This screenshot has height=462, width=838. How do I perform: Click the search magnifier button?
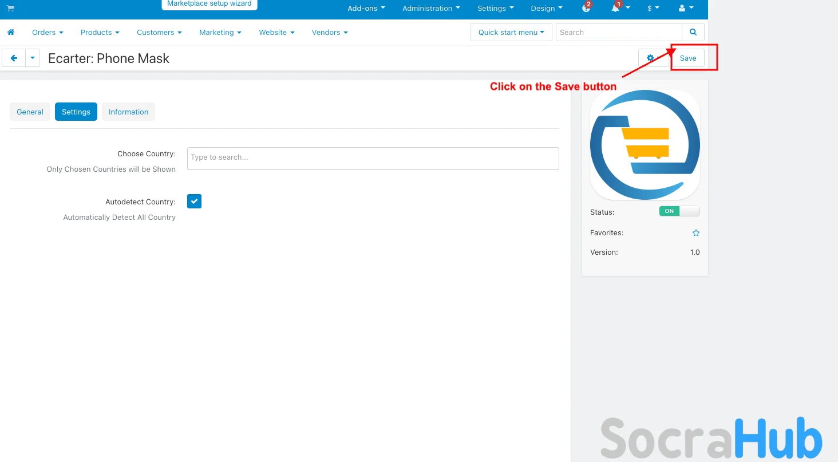(693, 32)
